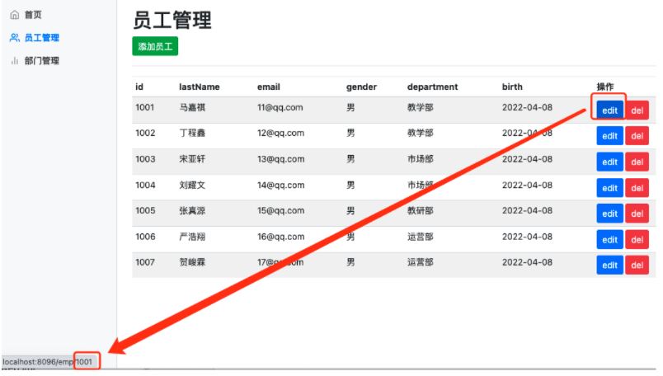Click the id cell 1001
The width and height of the screenshot is (663, 376).
[x=144, y=107]
